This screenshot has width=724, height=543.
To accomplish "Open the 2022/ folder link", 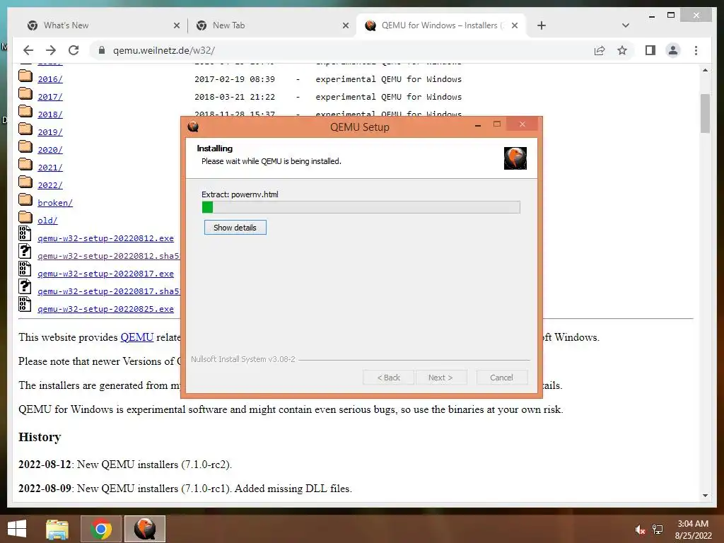I will click(50, 185).
